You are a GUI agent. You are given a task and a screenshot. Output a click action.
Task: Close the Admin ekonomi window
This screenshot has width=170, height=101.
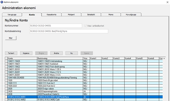[x=167, y=2]
